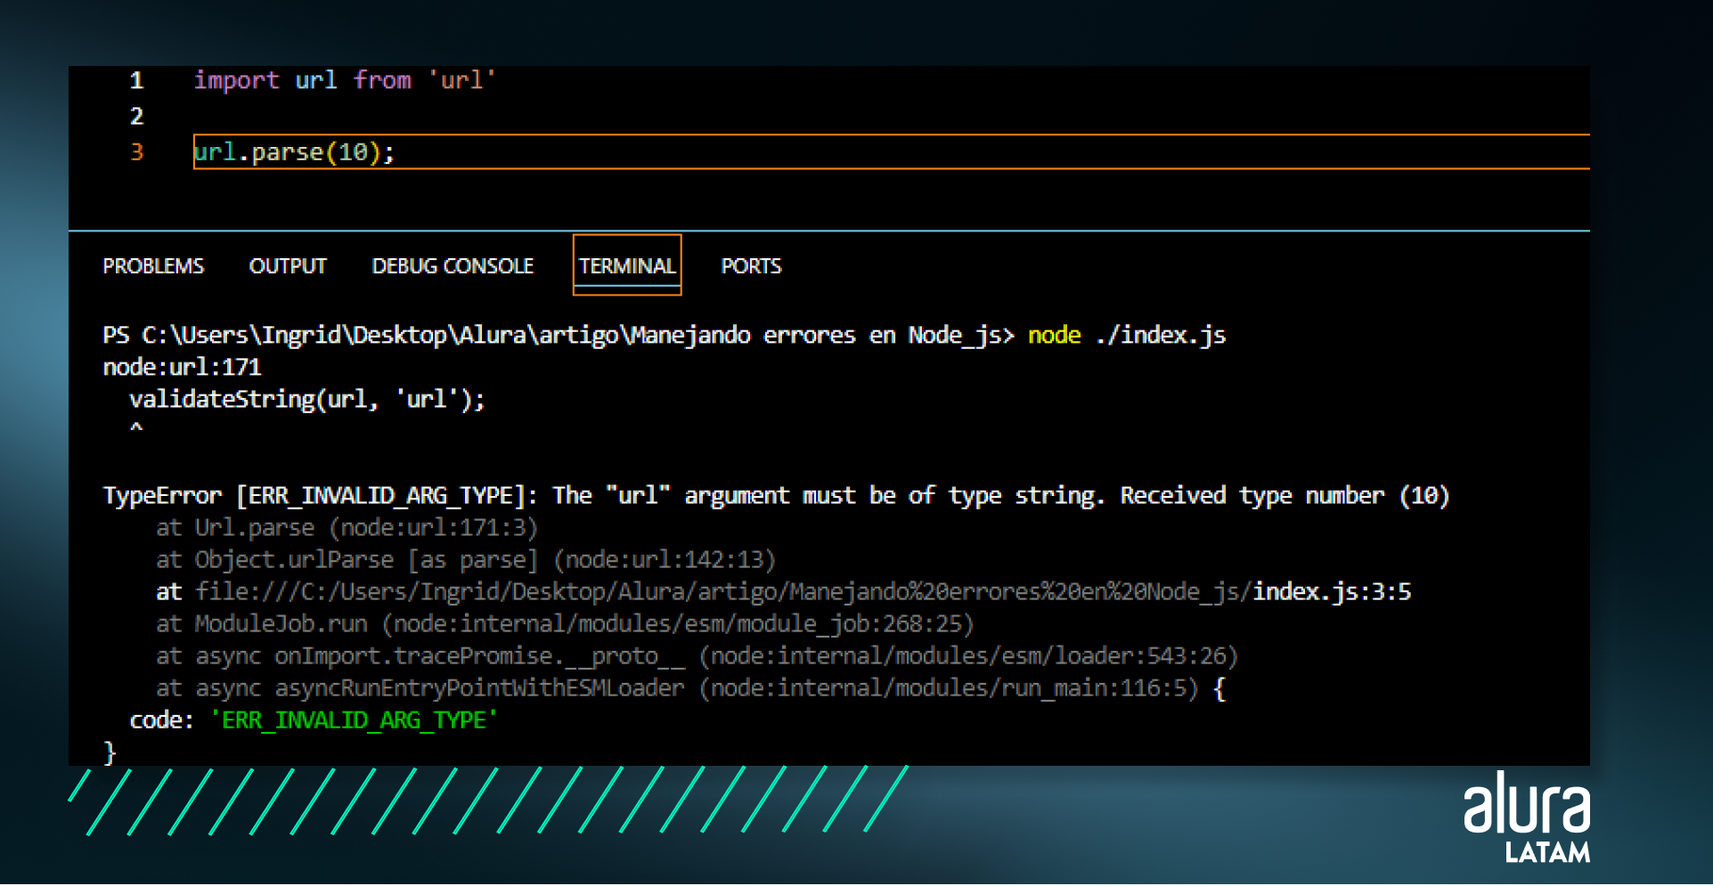Image resolution: width=1713 pixels, height=886 pixels.
Task: Click 'at Url.parse (node:url:171:3)' line
Action: tap(347, 528)
